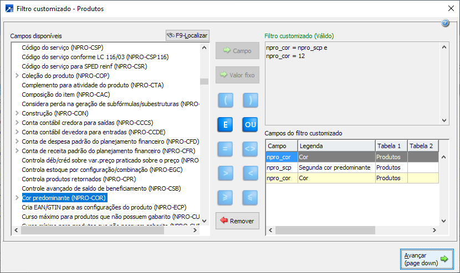Select Segunda cor predominante legend cell
Screen dimensions: 460x273
click(336, 167)
